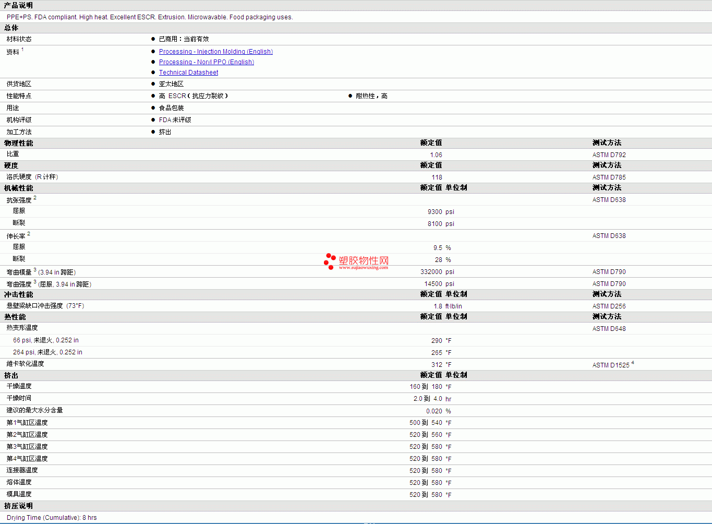The height and width of the screenshot is (524, 712).
Task: Select the "产品说明" section heading
Action: pyautogui.click(x=18, y=5)
